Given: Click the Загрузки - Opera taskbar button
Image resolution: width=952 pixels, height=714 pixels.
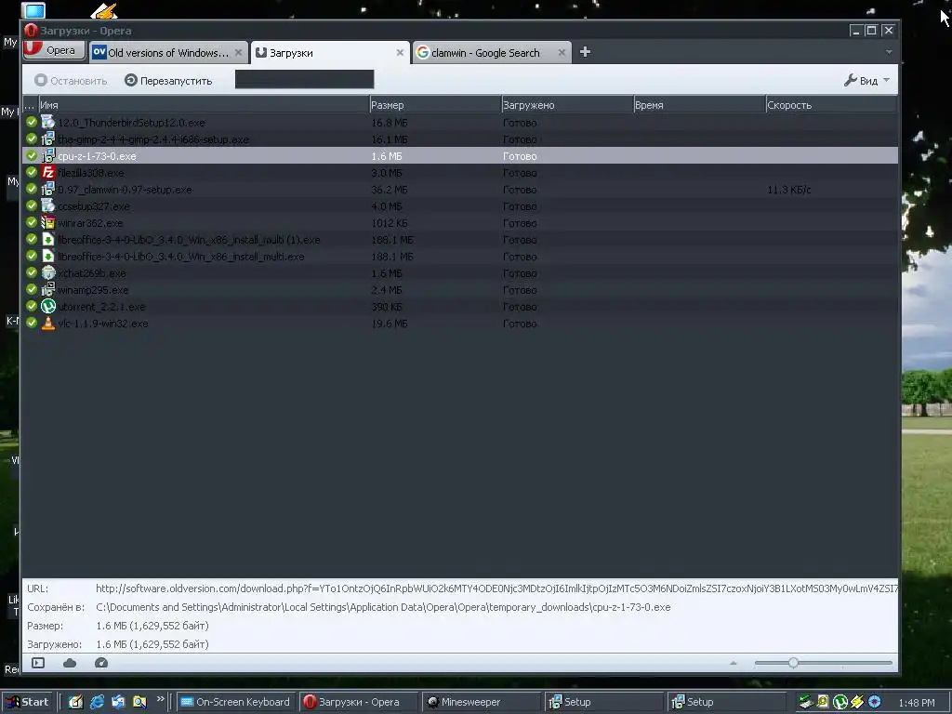Looking at the screenshot, I should (x=359, y=702).
